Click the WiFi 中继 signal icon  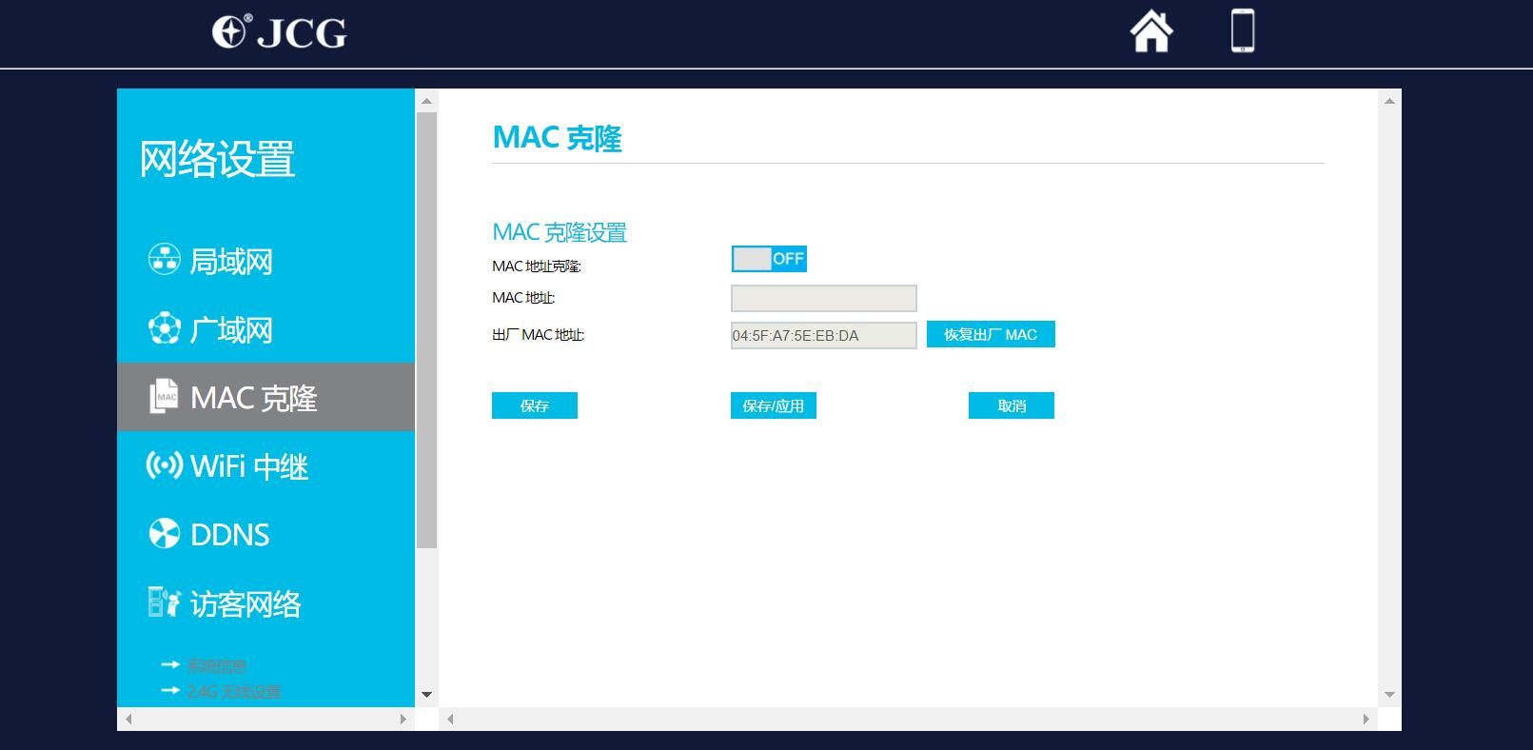pyautogui.click(x=164, y=465)
